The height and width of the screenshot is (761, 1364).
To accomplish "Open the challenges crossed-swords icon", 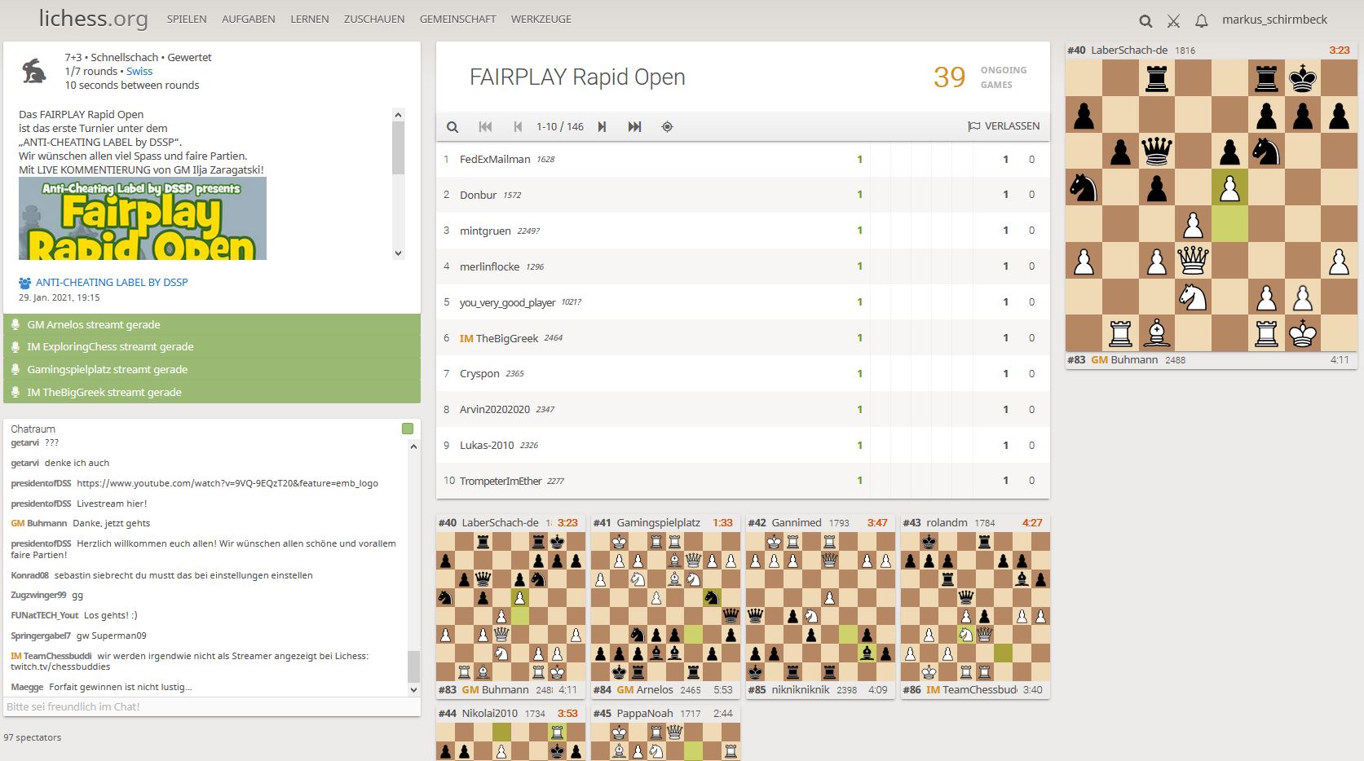I will click(1173, 20).
